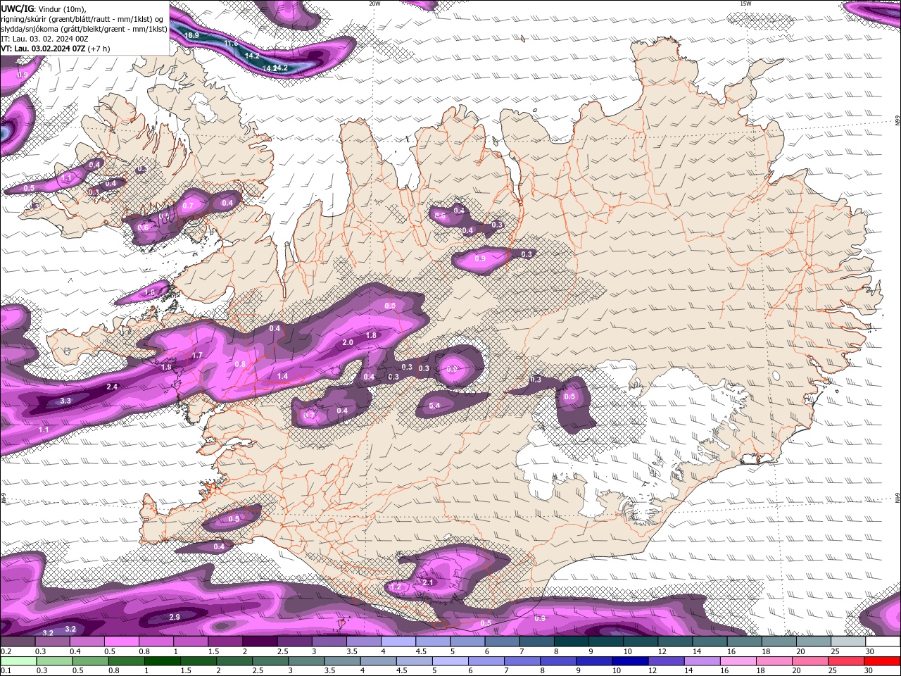Select the 2.4 precipitation label on the map
This screenshot has width=901, height=676.
coord(112,387)
